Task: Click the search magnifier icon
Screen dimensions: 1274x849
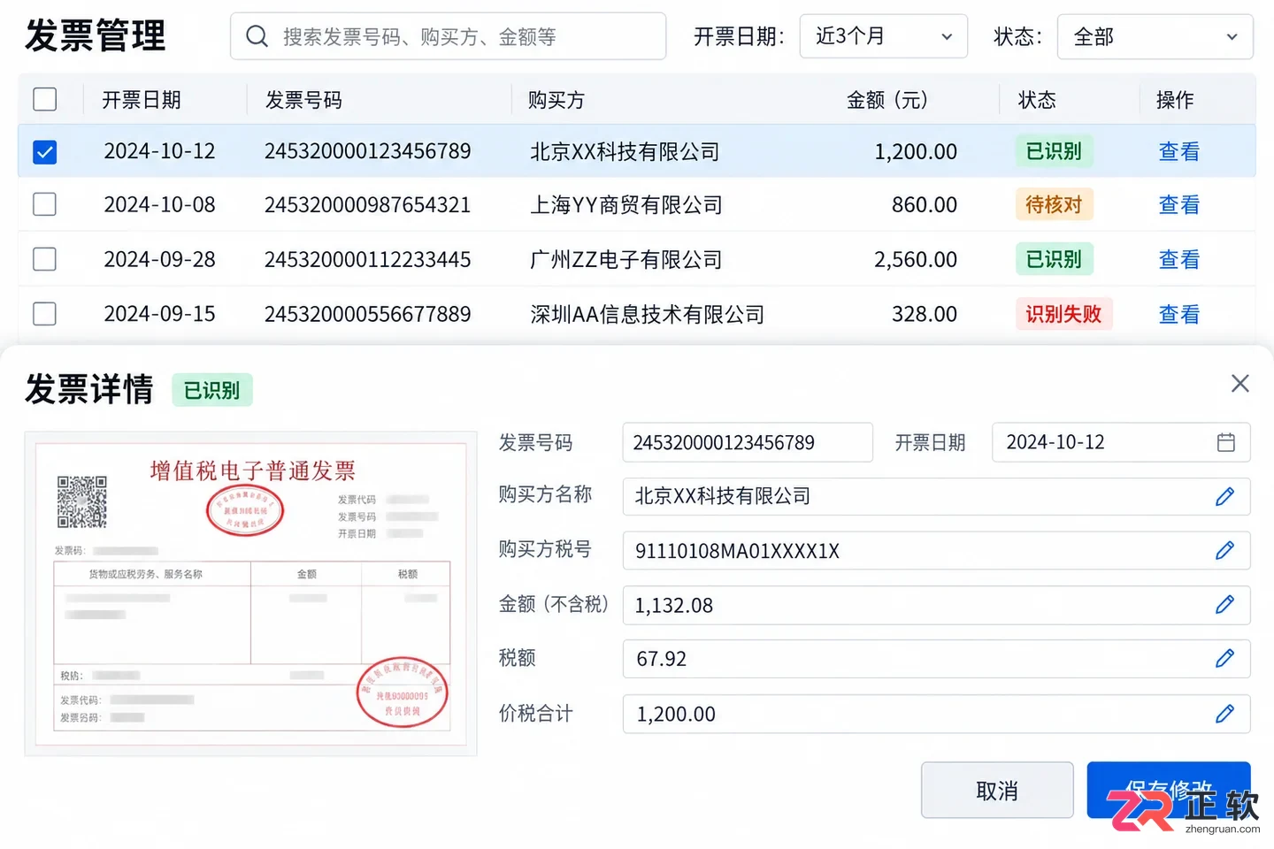Action: [x=257, y=36]
